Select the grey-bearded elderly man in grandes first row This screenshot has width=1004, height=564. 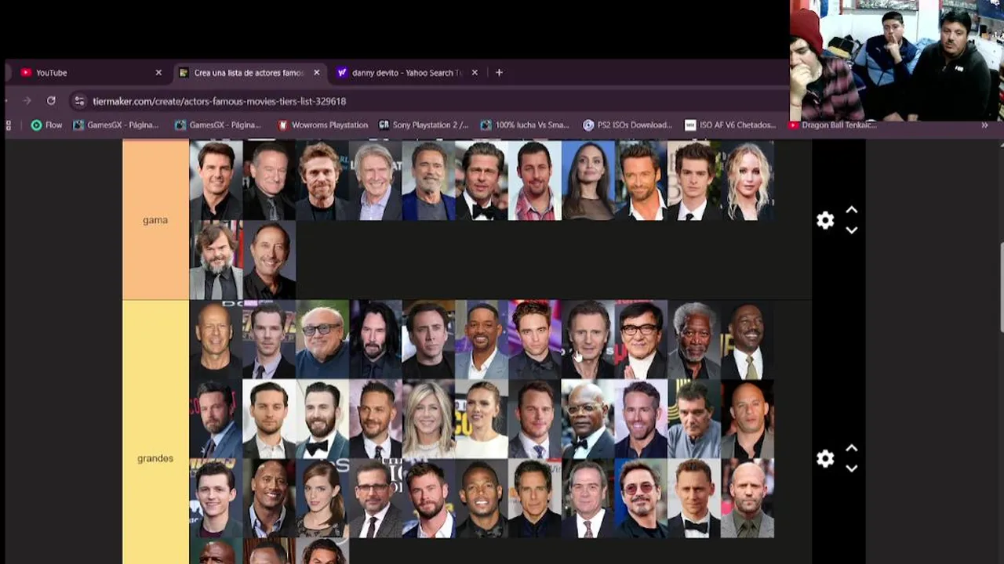[x=694, y=340]
